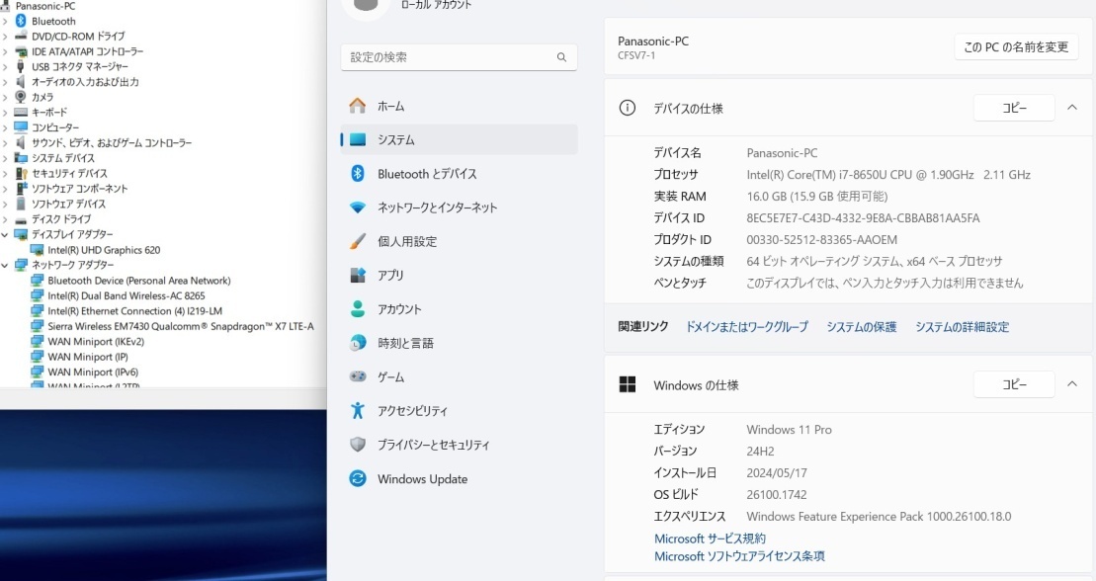This screenshot has height=581, width=1096.
Task: Collapse the デバイスの仕様 section chevron
Action: tap(1071, 108)
